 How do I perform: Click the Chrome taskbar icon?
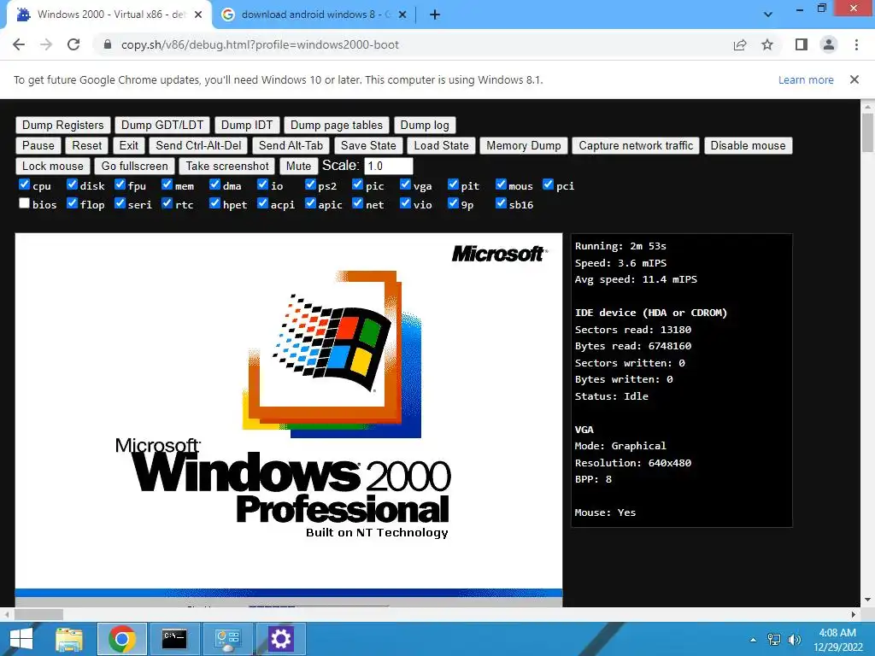pyautogui.click(x=122, y=639)
